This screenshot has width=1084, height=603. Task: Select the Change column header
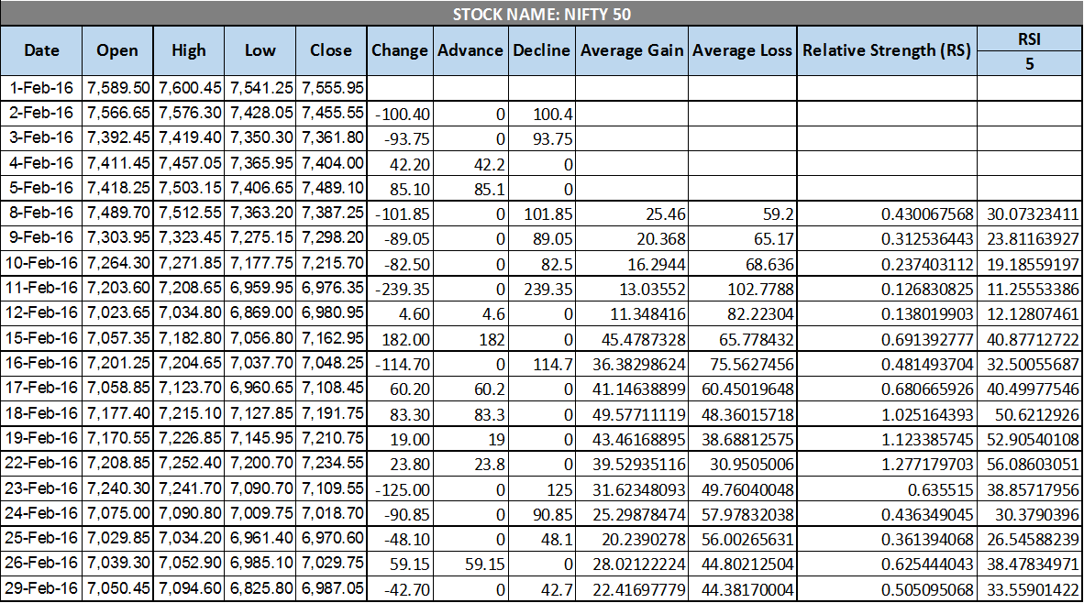(400, 50)
